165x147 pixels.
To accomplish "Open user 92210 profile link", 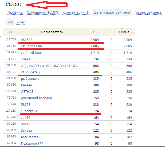I will point(26,124).
